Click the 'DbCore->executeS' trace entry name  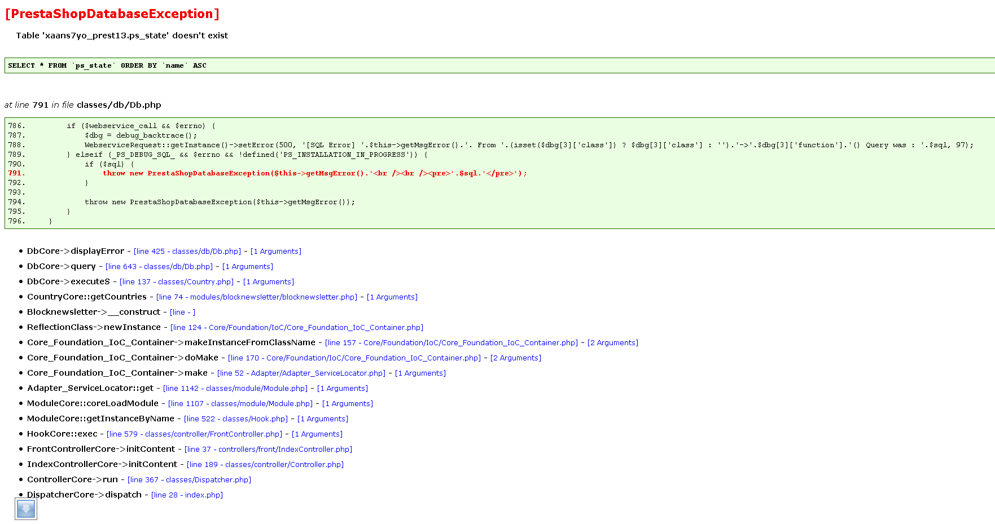point(68,281)
